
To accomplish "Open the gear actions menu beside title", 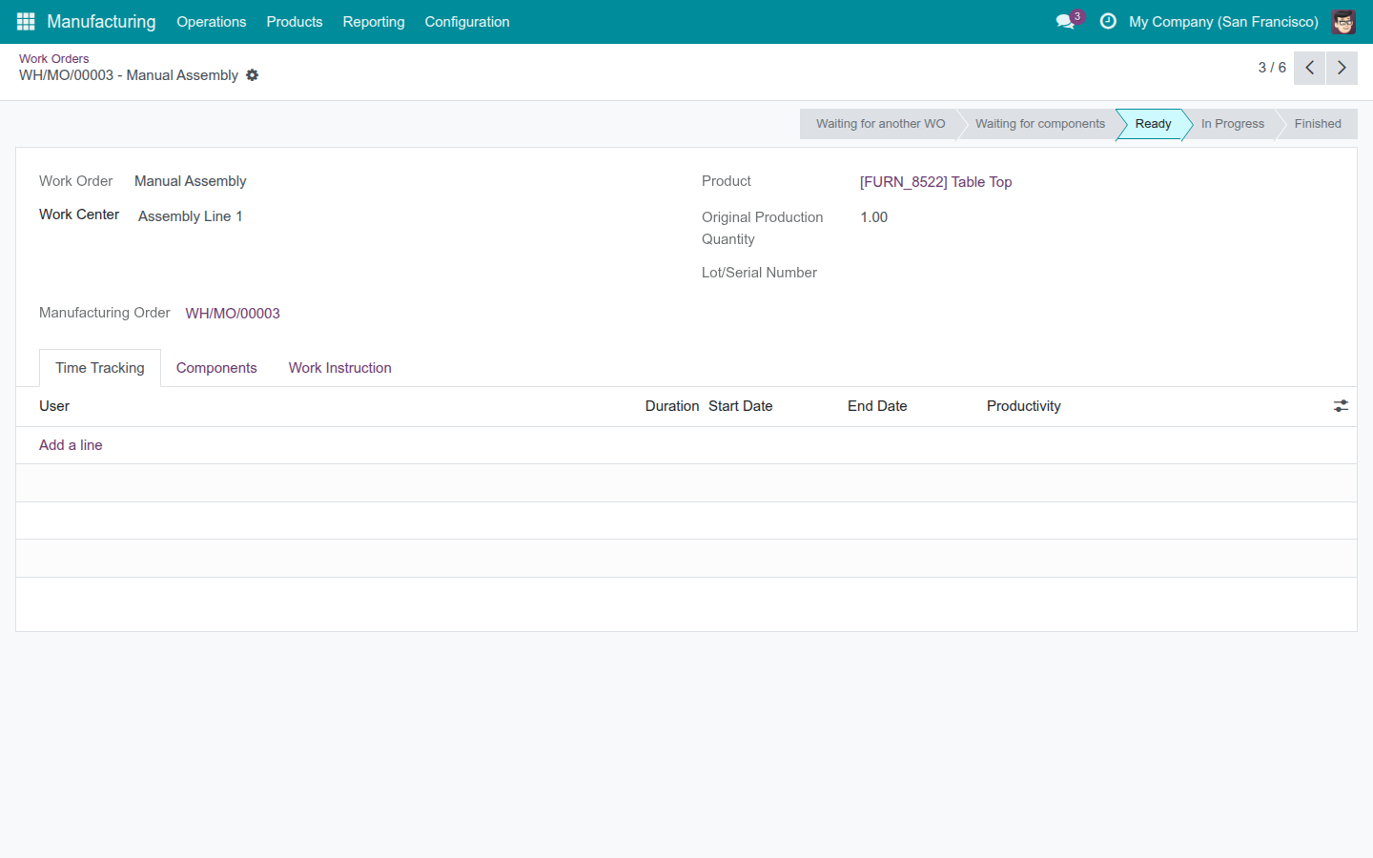I will click(252, 75).
